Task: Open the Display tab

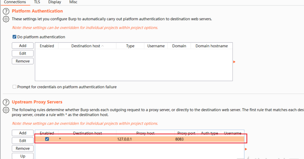Action: [x=55, y=2]
